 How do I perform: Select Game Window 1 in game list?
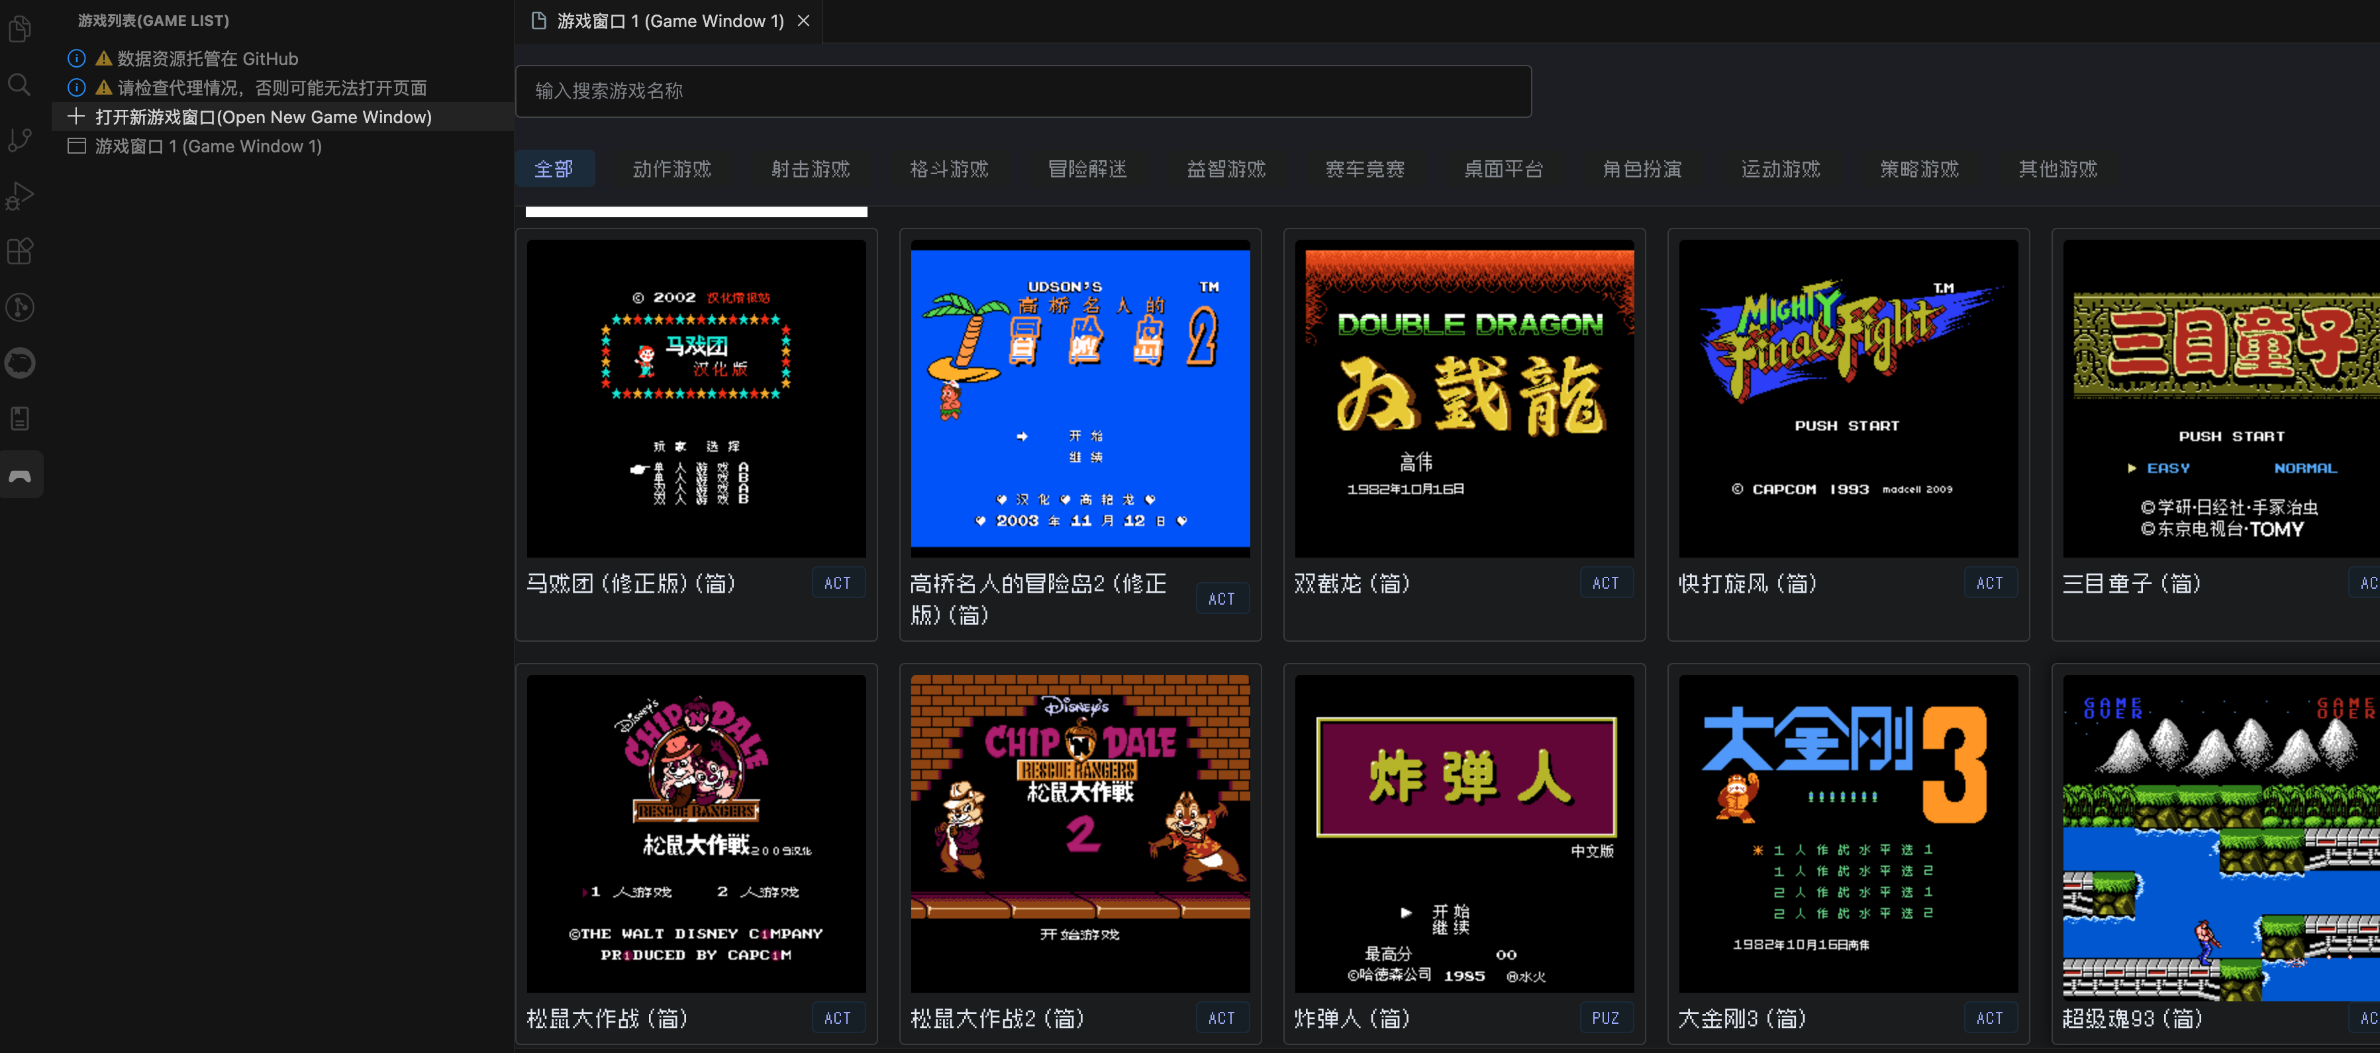(208, 146)
